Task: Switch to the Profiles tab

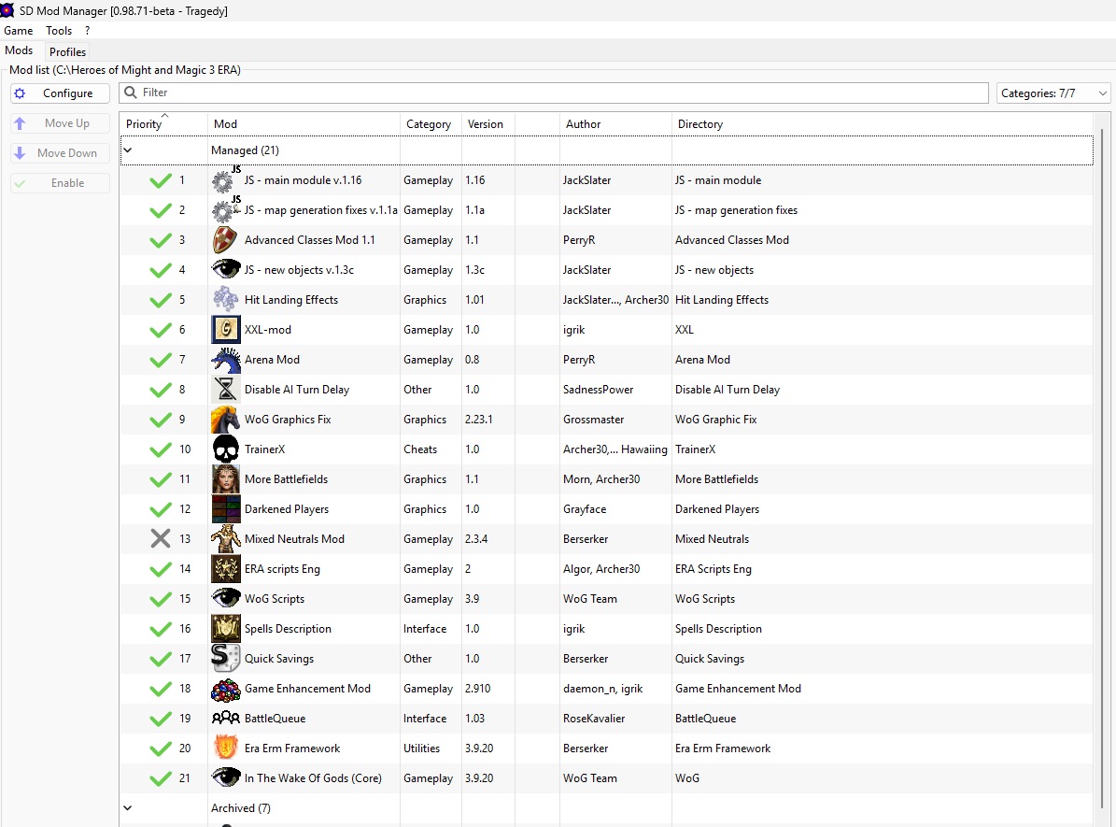Action: (67, 52)
